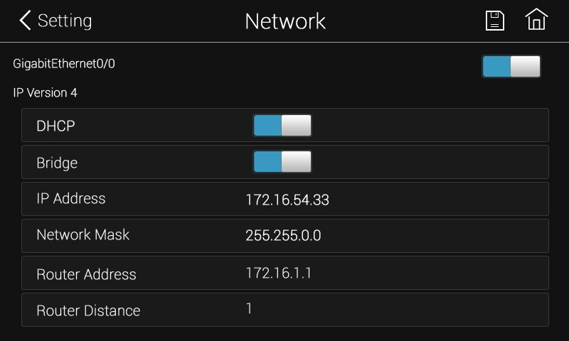Select the Router Address label
Screen dimensions: 569x341
tap(86, 274)
